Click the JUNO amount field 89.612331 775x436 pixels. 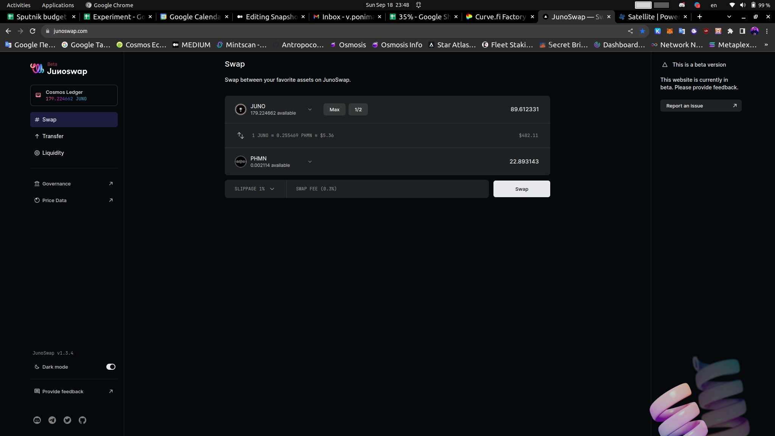tap(524, 109)
